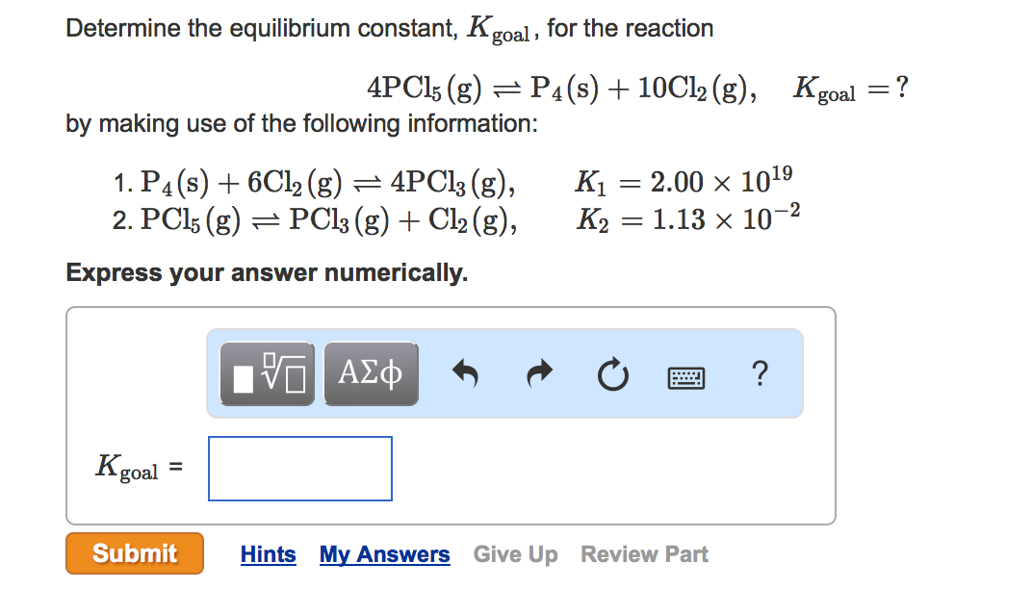Viewport: 1032px width, 589px height.
Task: Show keyboard shortcuts icon
Action: click(x=685, y=378)
